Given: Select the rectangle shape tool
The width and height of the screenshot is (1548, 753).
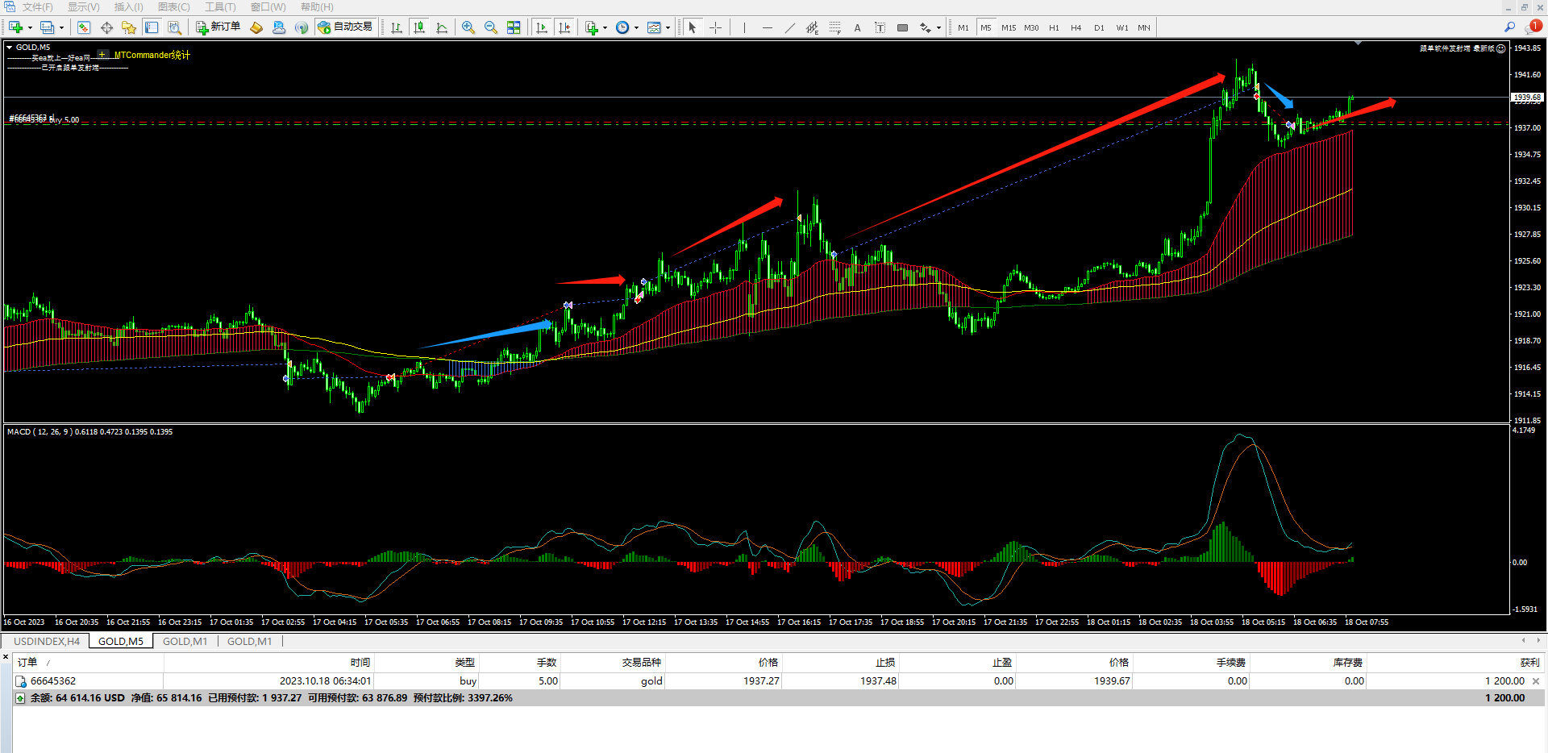Looking at the screenshot, I should (x=902, y=27).
